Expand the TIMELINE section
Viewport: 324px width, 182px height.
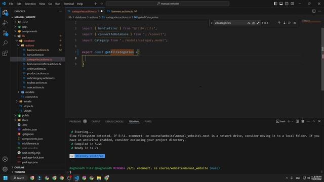20,172
